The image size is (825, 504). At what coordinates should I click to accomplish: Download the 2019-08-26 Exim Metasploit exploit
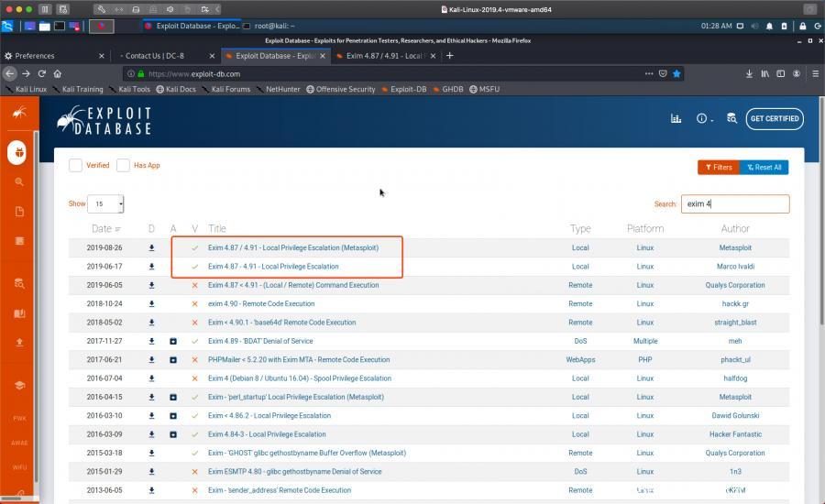151,247
